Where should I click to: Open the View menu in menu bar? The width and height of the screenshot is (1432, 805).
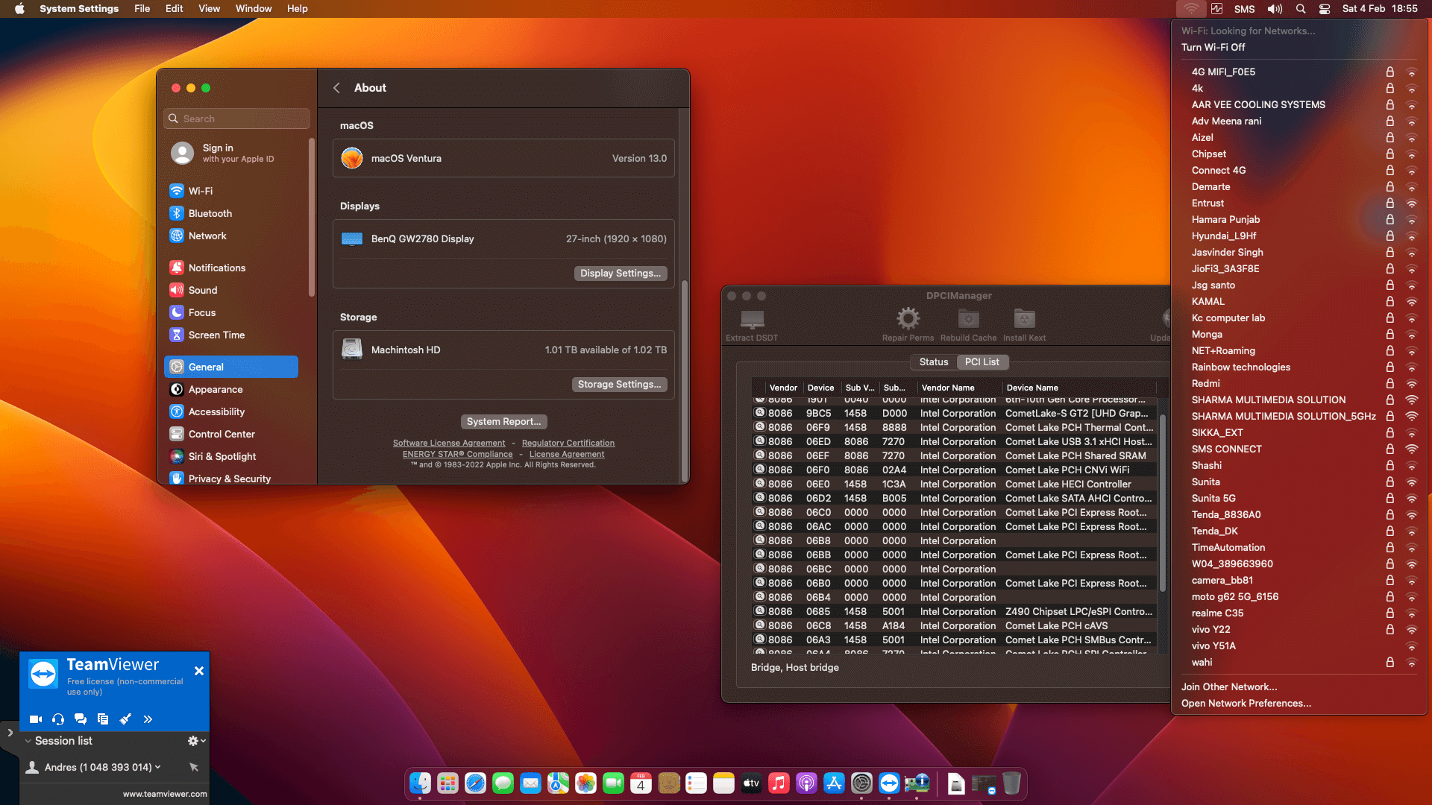tap(209, 9)
